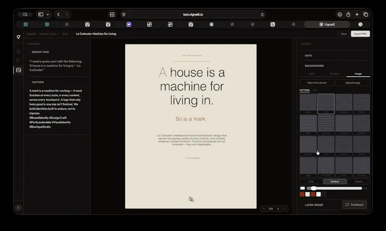The image size is (386, 231).
Task: Open the Vignelli logo home icon
Action: click(18, 37)
